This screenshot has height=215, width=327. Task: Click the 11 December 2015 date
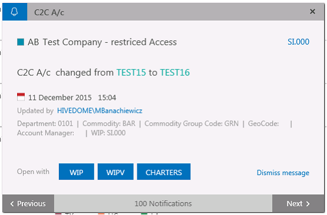(x=60, y=98)
